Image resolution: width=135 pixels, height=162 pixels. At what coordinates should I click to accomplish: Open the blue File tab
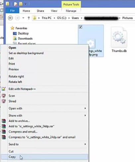pos(12,11)
